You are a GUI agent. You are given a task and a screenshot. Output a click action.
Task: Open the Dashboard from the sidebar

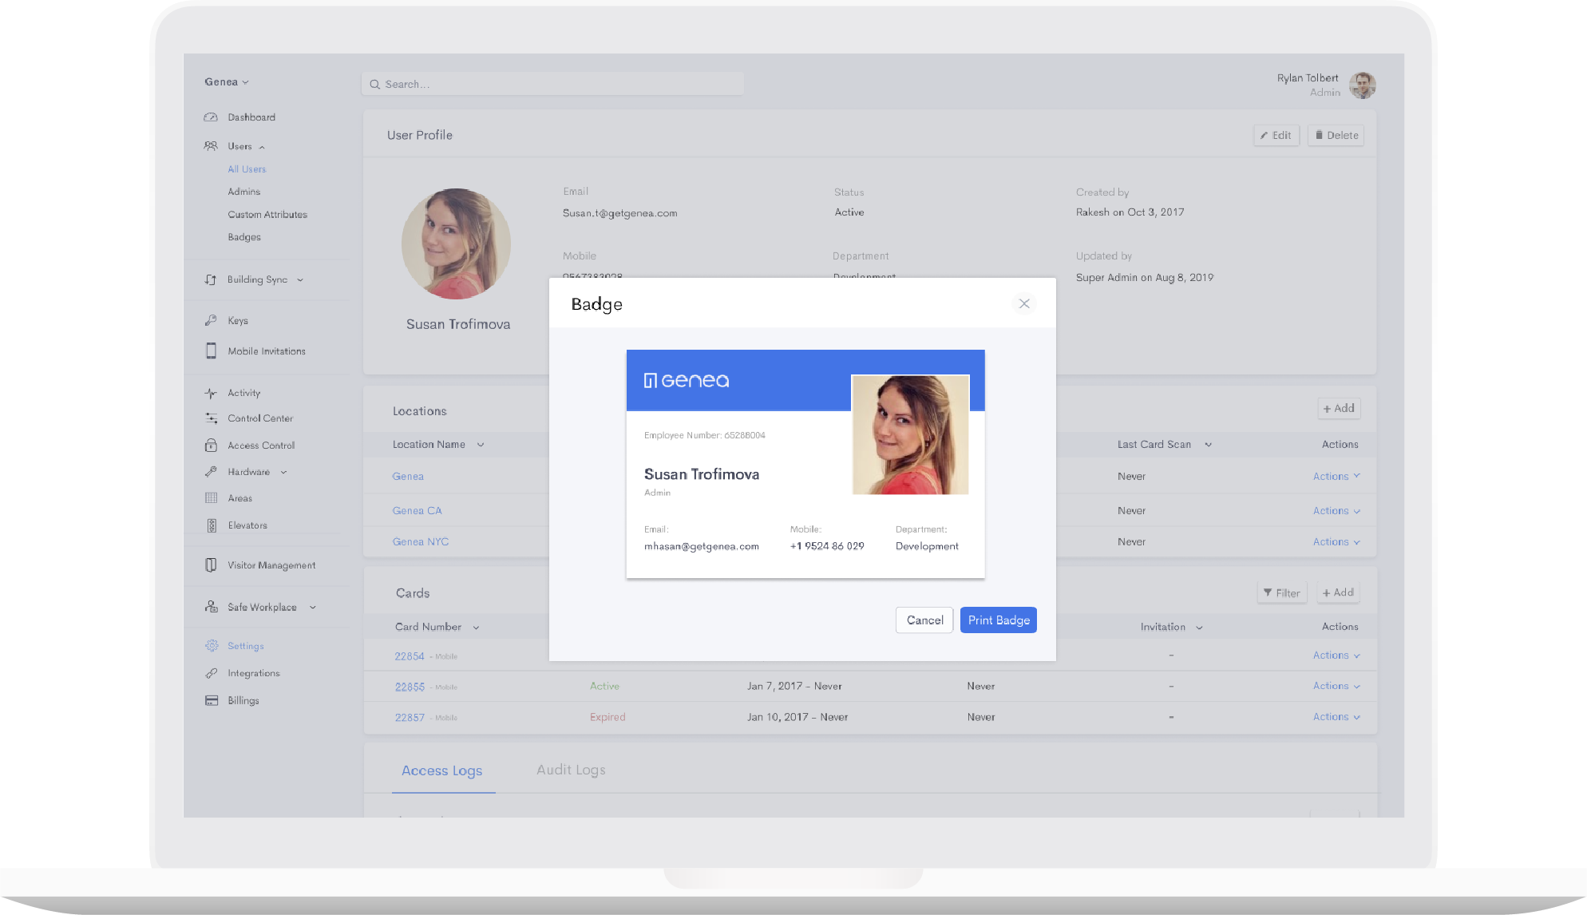pyautogui.click(x=250, y=117)
